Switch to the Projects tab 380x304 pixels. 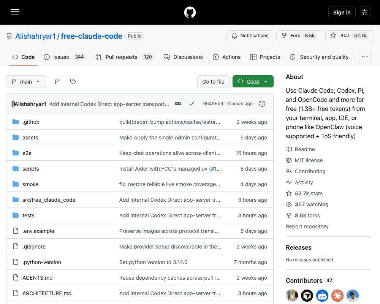pos(265,57)
